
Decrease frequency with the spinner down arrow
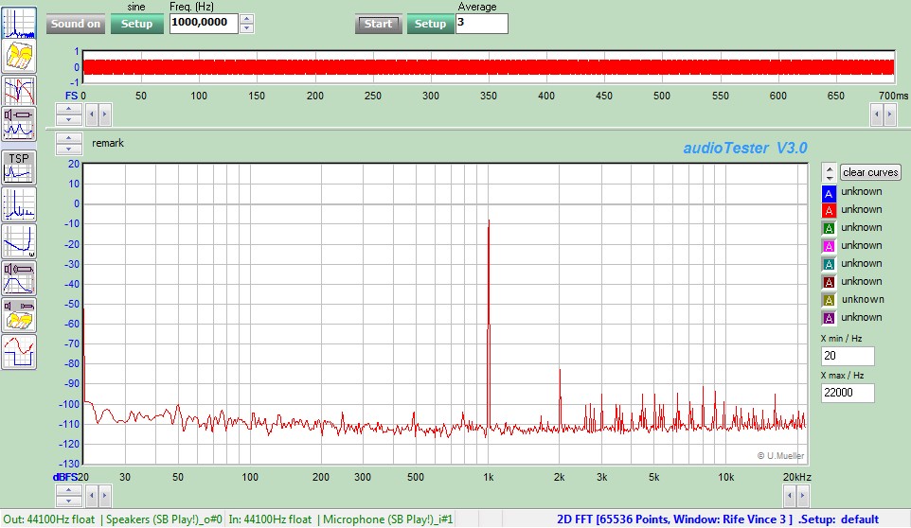click(x=247, y=28)
